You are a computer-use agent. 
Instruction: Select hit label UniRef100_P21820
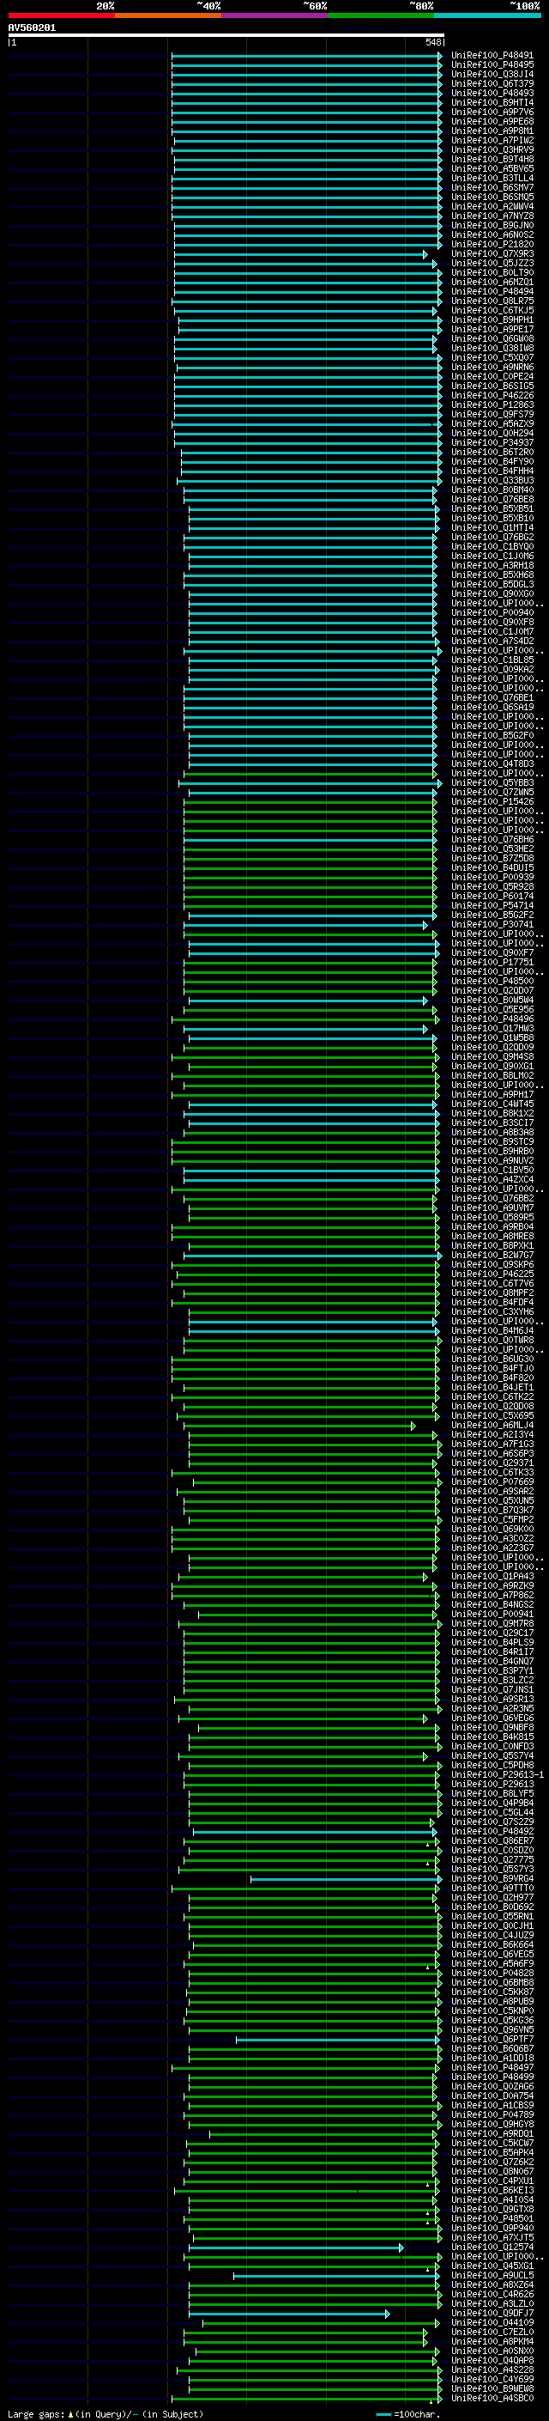(492, 245)
